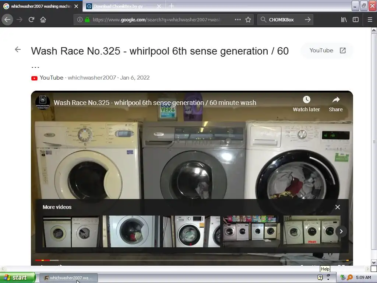This screenshot has height=283, width=377.
Task: Share the video
Action: (x=336, y=104)
